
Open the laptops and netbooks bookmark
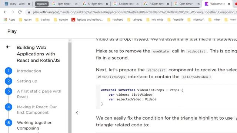(x=87, y=20)
